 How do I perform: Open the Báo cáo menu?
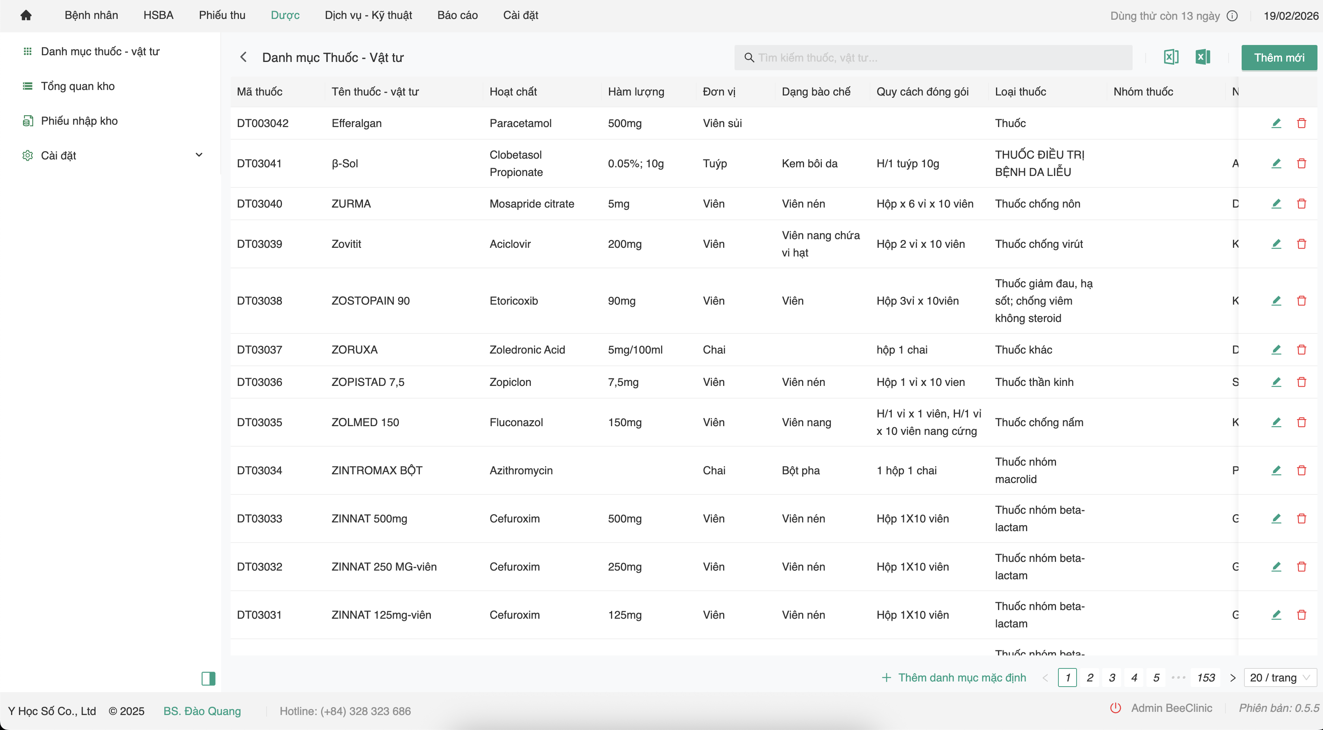(457, 15)
